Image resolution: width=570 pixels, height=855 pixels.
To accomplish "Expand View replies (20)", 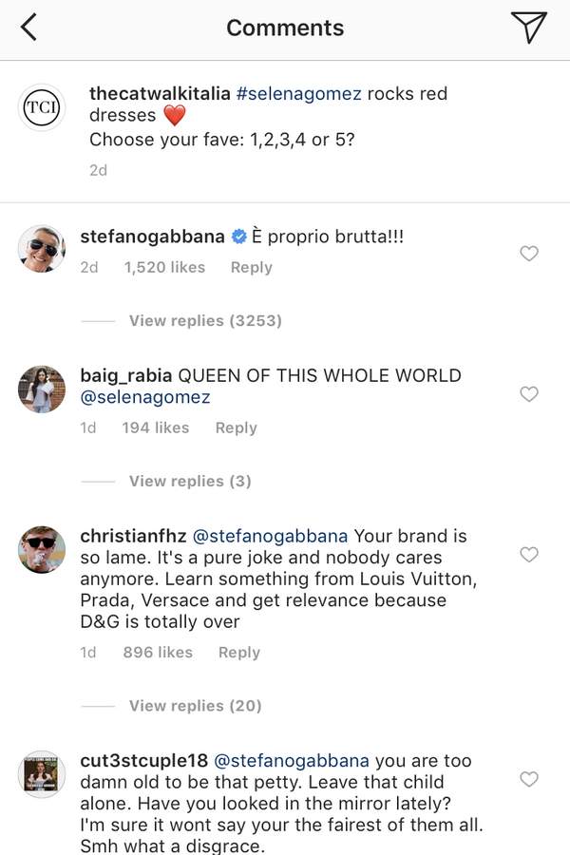I will 195,706.
